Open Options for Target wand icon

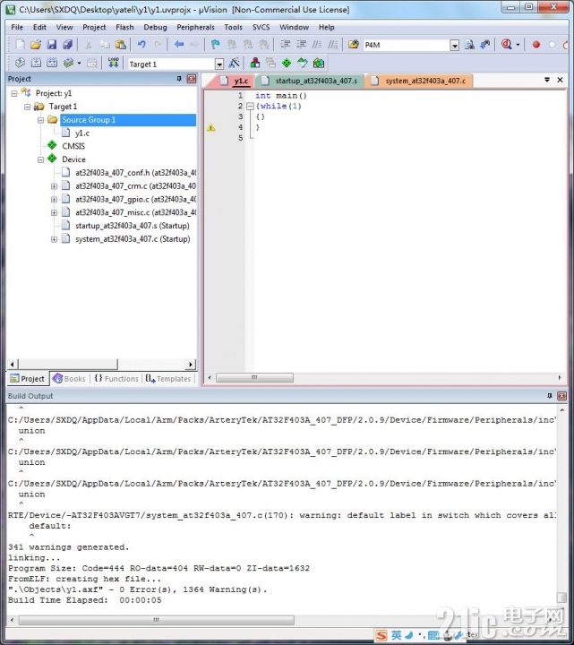pos(234,63)
